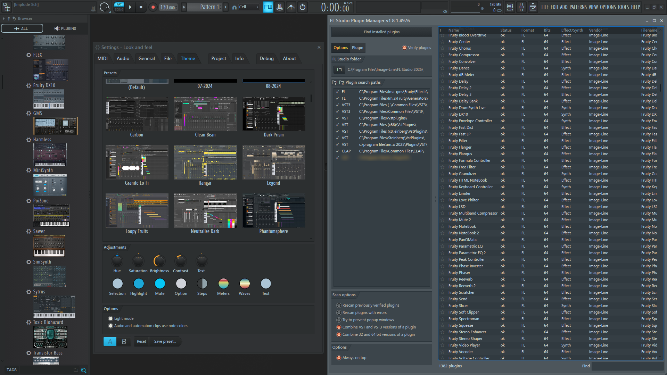Open the playlist view icon
This screenshot has height=375, width=667.
click(510, 7)
